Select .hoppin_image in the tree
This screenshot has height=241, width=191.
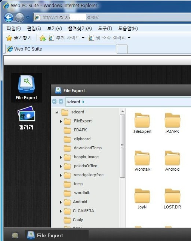tap(86, 157)
